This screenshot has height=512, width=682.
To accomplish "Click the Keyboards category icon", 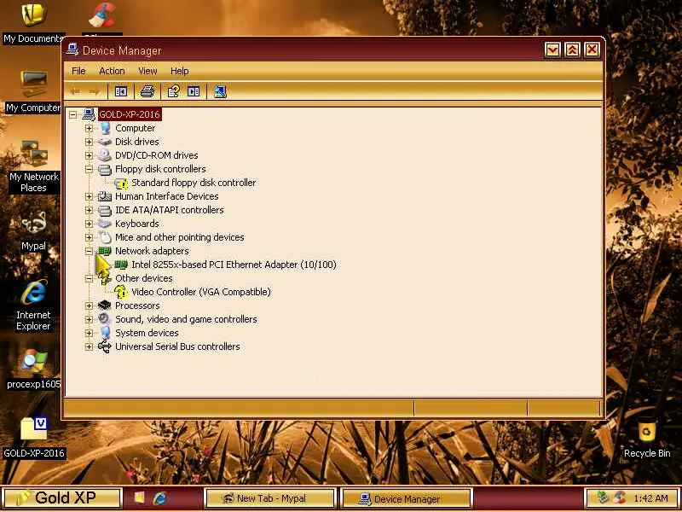I will pos(105,224).
